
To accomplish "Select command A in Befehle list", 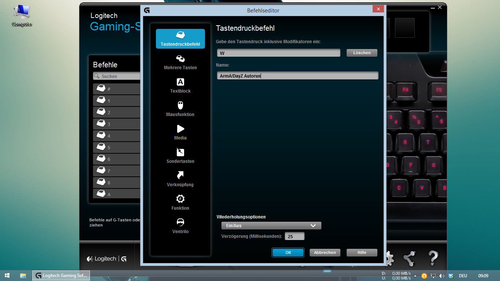I will click(117, 194).
